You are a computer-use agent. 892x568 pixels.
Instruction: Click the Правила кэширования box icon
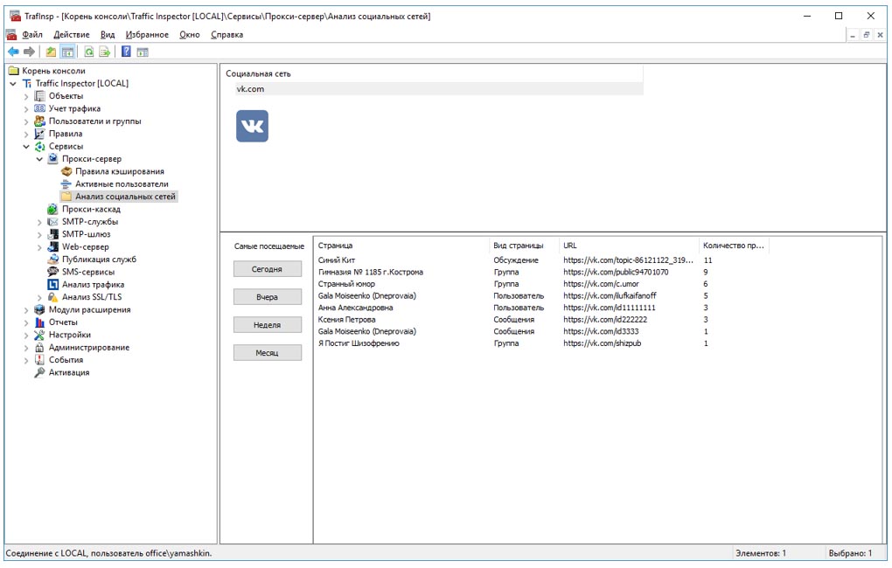[x=66, y=171]
